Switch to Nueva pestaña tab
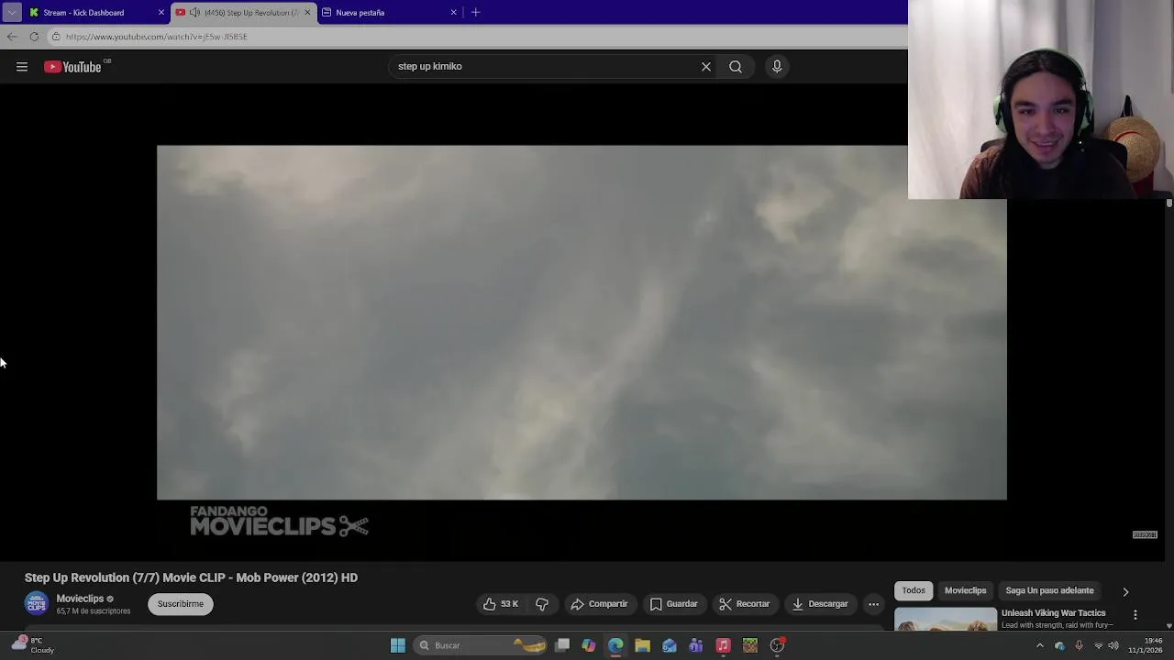The image size is (1174, 660). click(x=388, y=13)
